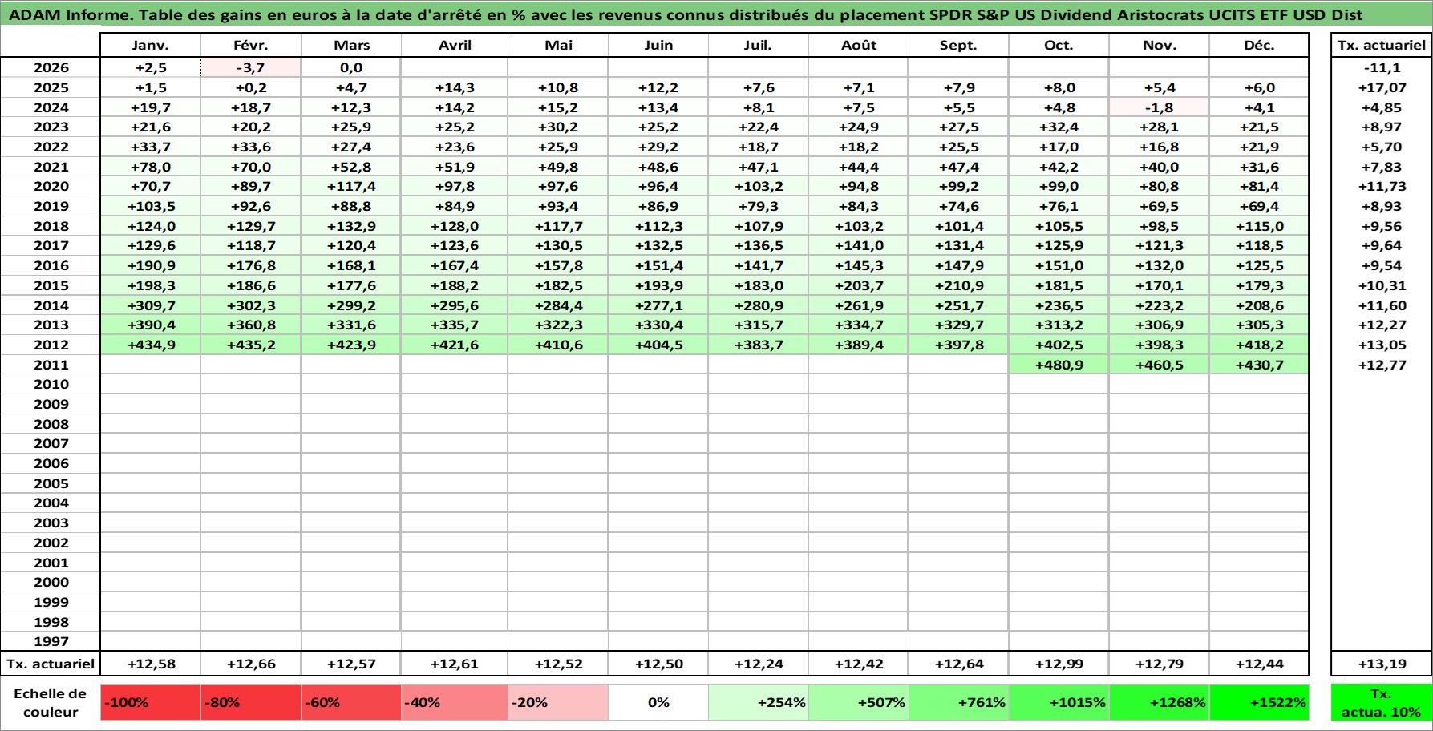The image size is (1433, 731).
Task: Click the +12,58 Janv. actuarial rate
Action: pyautogui.click(x=151, y=664)
